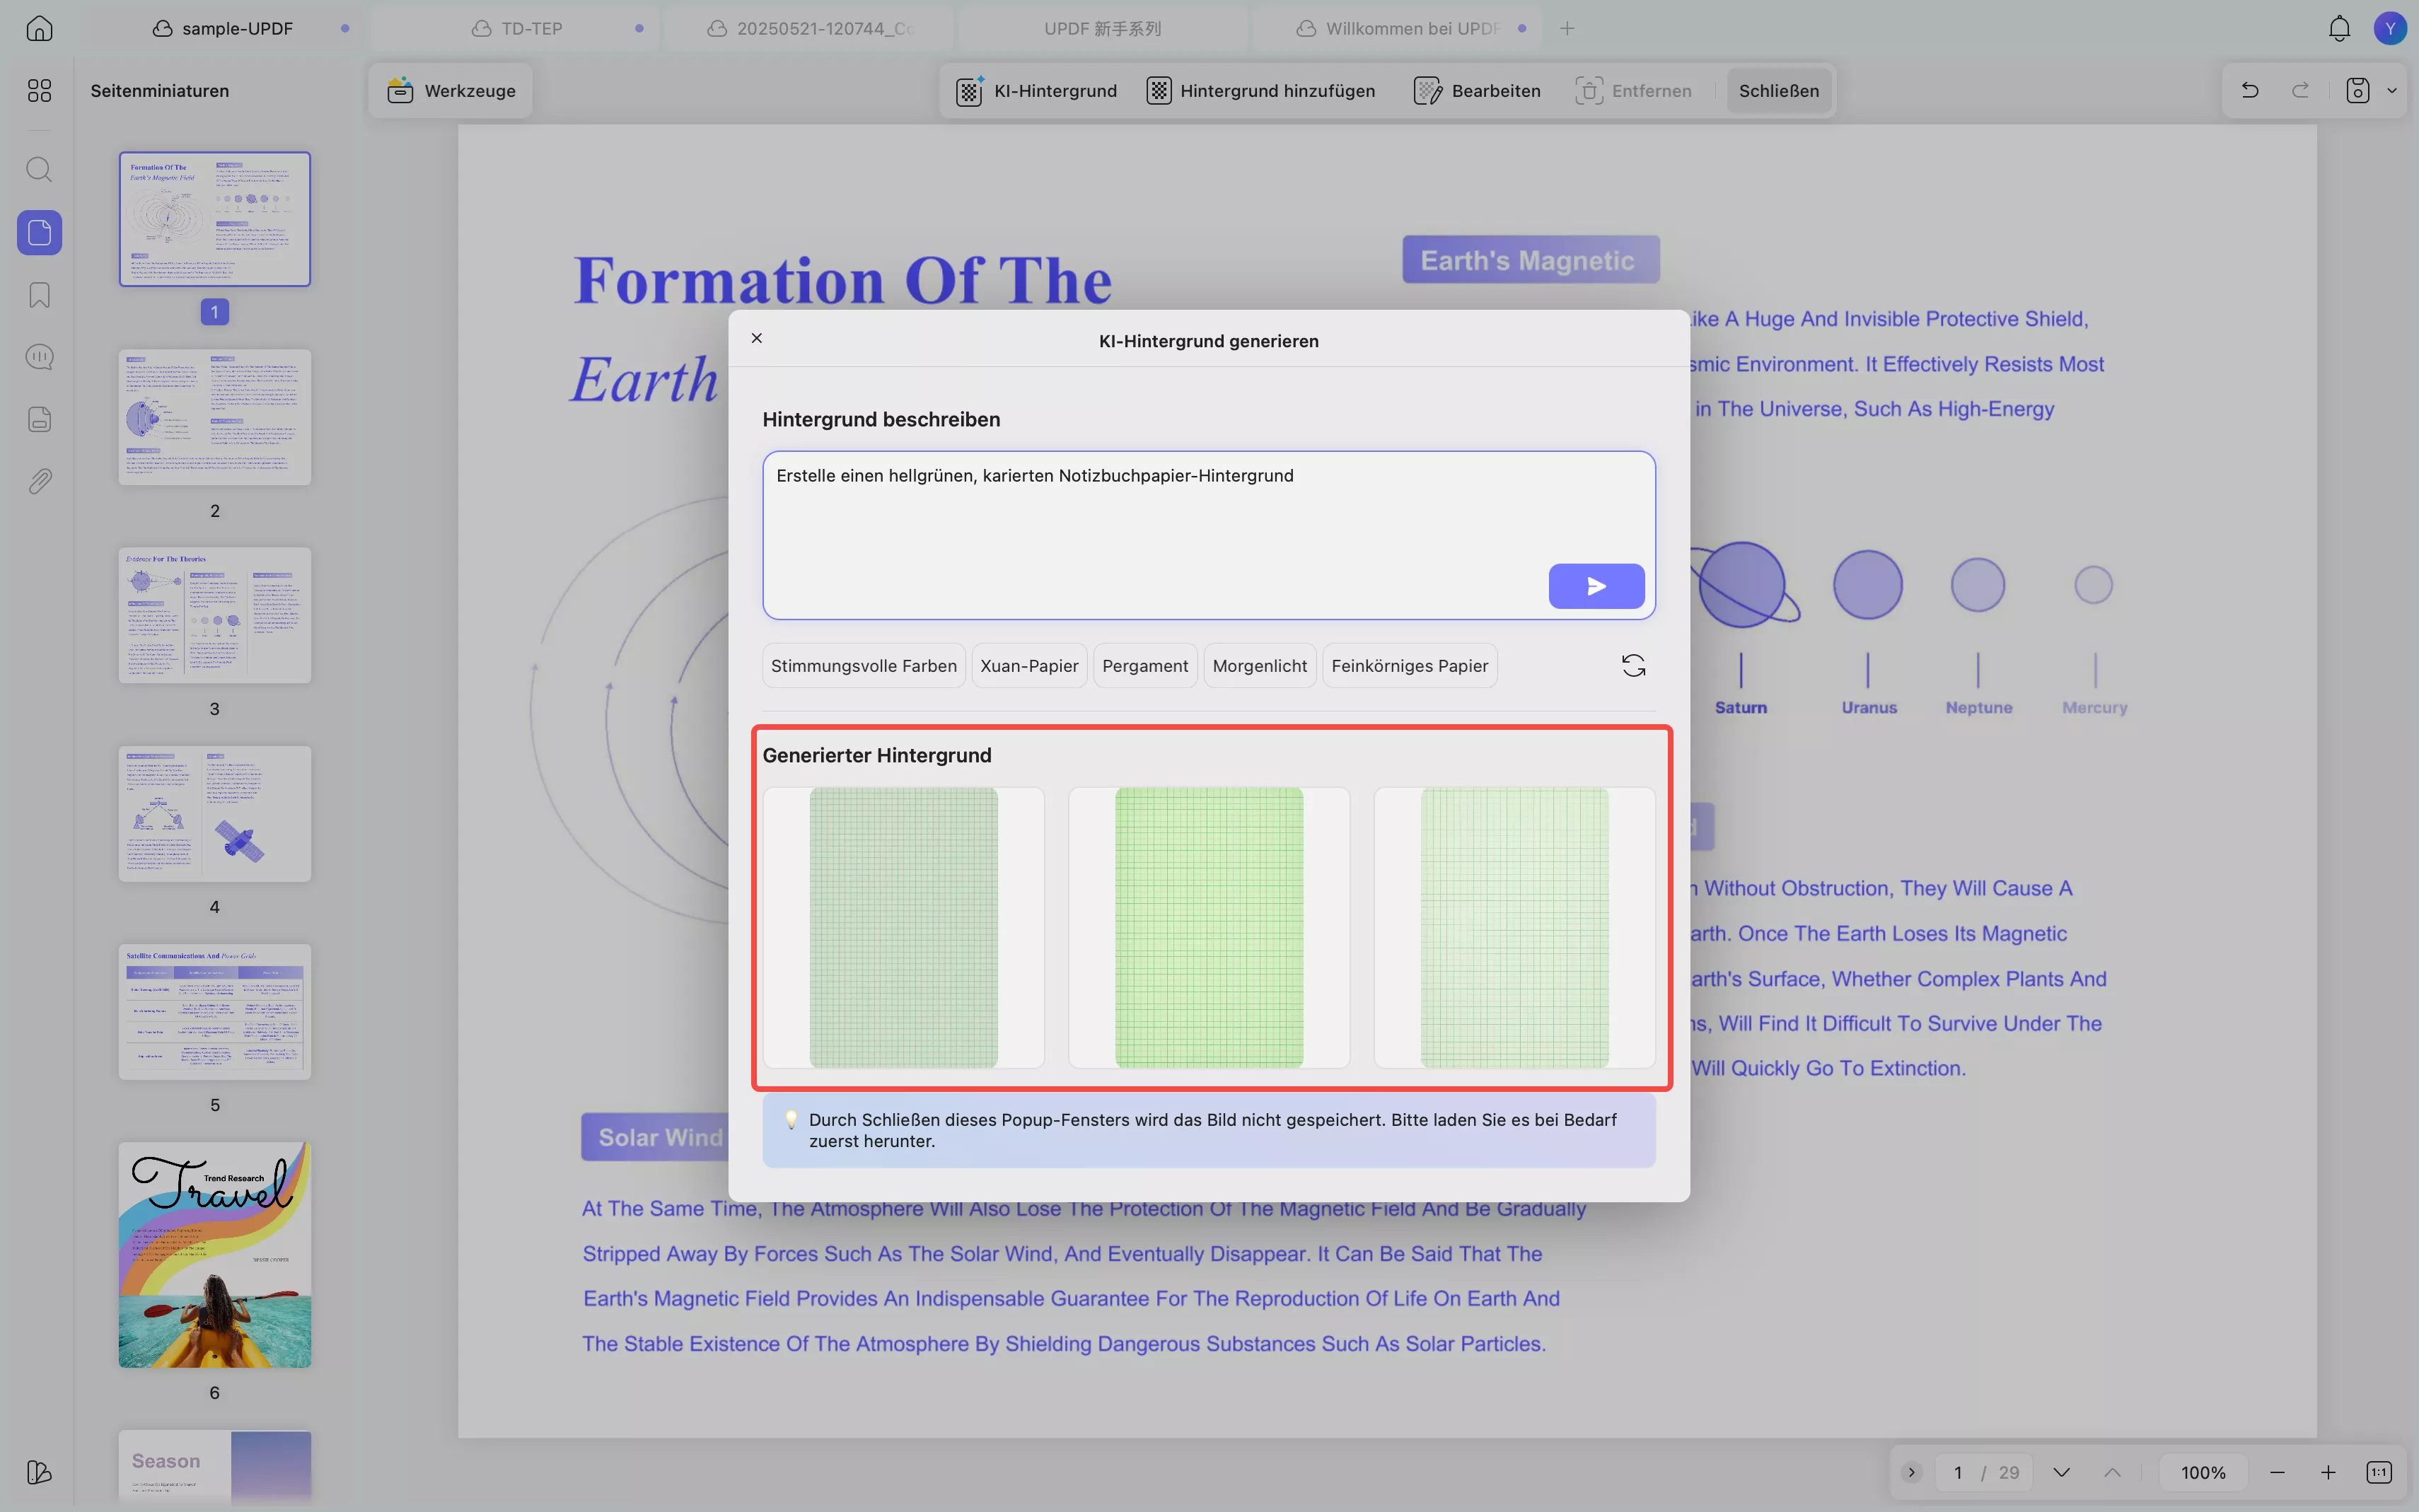Screen dimensions: 2419x1512
Task: Go to next page chevron
Action: coord(2061,1472)
